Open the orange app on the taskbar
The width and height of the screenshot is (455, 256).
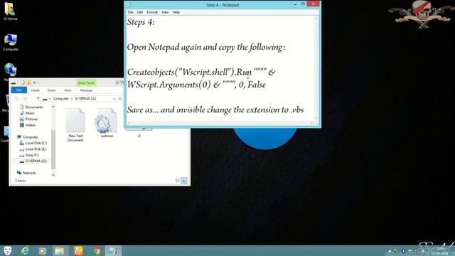[77, 251]
